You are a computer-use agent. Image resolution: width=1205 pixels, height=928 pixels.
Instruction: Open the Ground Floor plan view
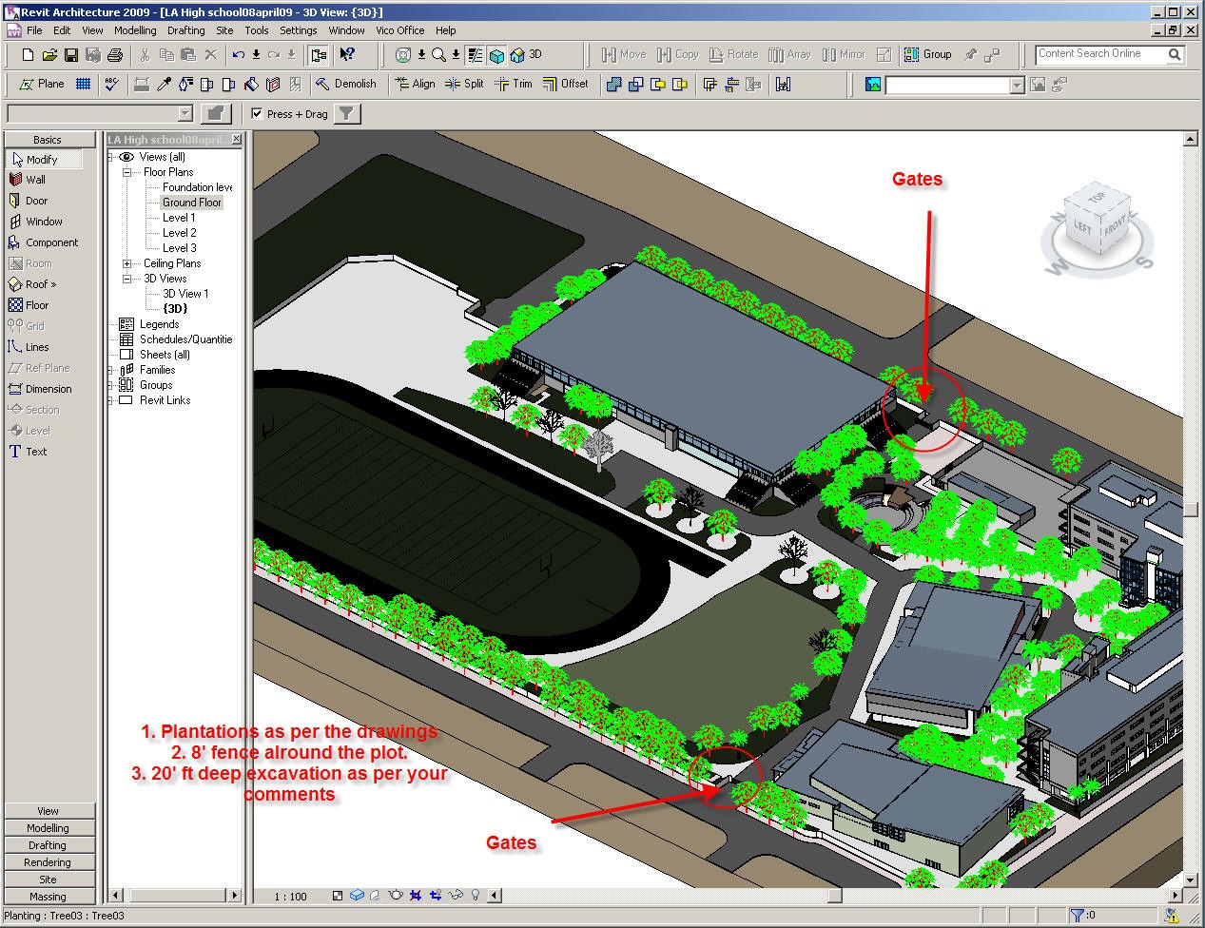pyautogui.click(x=191, y=203)
